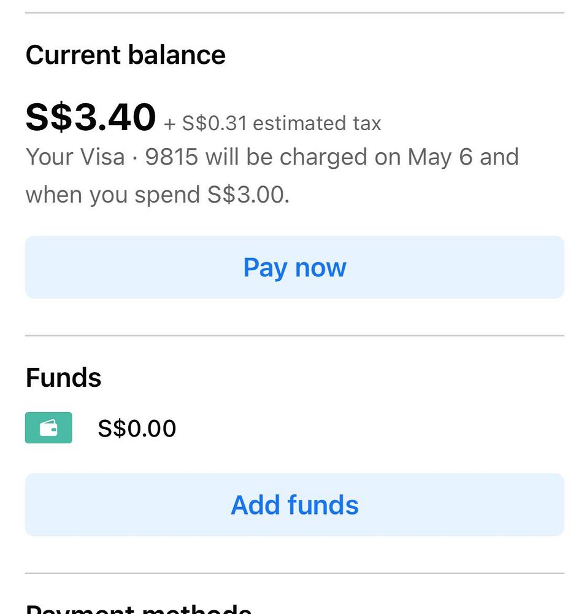Click the S$3.00 spend threshold text
This screenshot has width=576, height=614.
(248, 195)
